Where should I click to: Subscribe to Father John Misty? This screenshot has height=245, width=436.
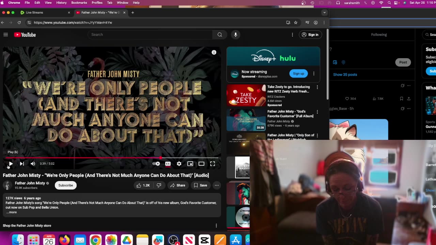click(x=65, y=185)
